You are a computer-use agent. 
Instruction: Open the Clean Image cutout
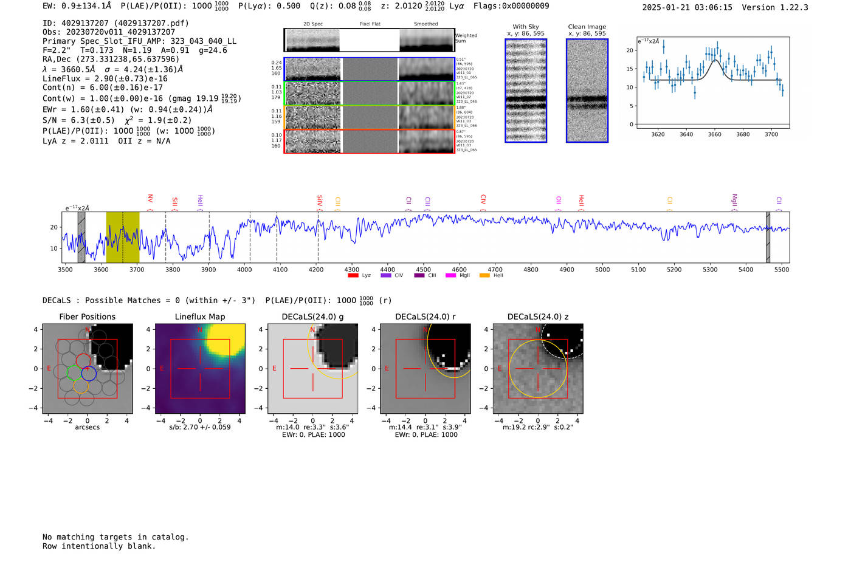coord(587,91)
